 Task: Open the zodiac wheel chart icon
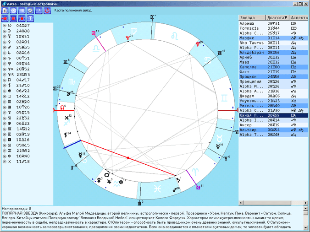tap(14, 11)
